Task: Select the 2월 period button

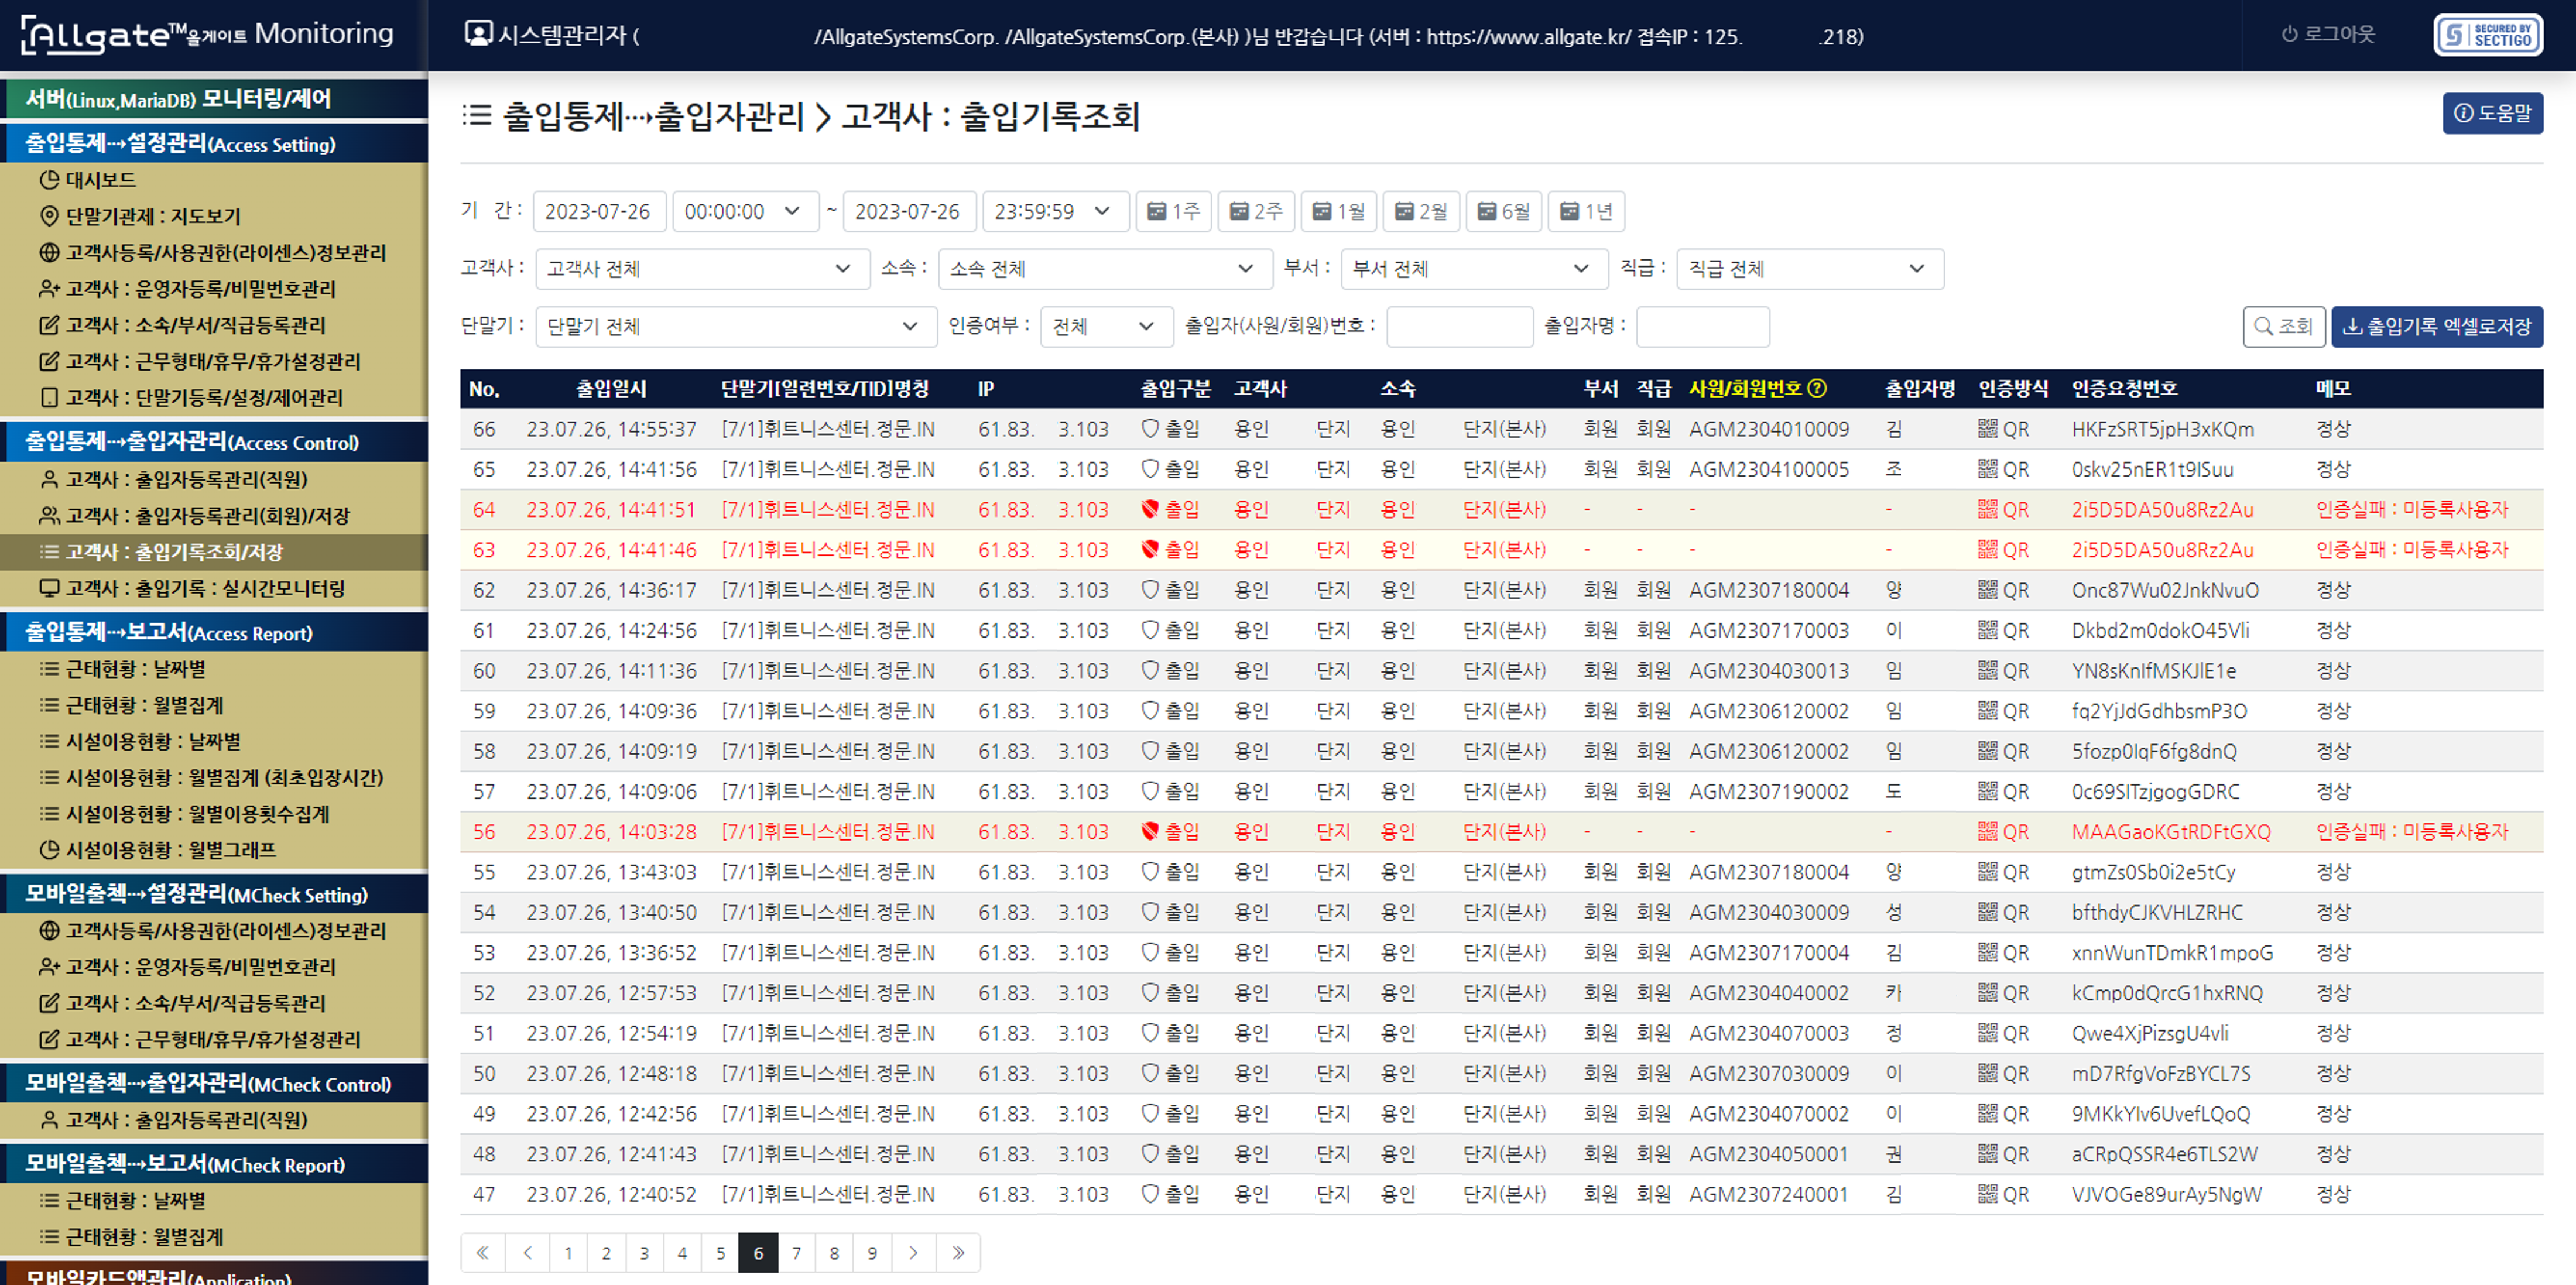Action: pos(1421,211)
